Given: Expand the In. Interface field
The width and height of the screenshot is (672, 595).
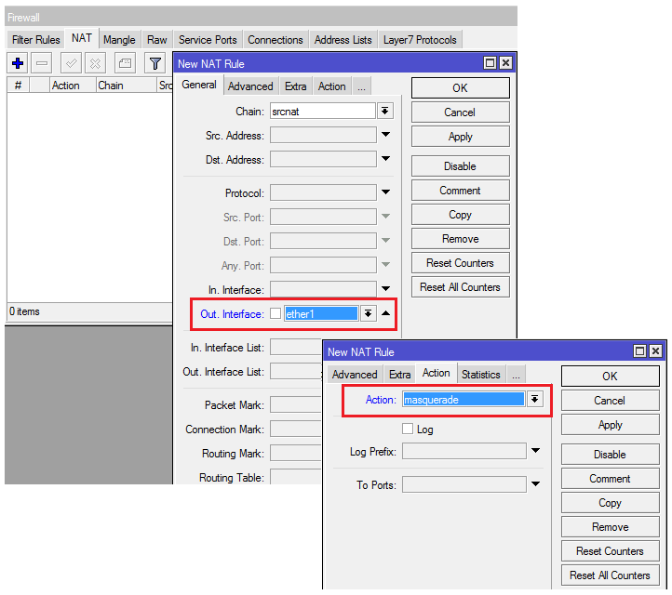Looking at the screenshot, I should [x=385, y=289].
